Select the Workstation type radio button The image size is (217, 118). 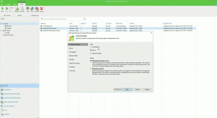coord(91,47)
